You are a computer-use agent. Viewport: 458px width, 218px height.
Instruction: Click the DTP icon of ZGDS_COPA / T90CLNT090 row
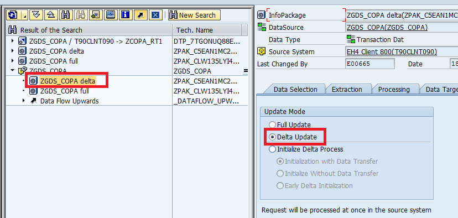coord(22,41)
